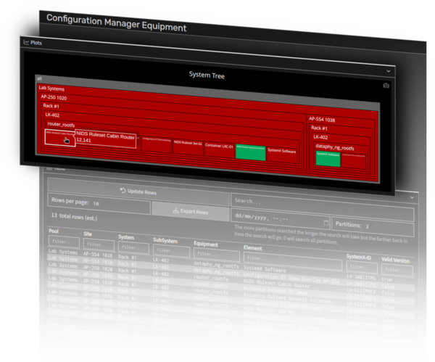Collapse the panel using the right-side chevron
This screenshot has width=435, height=362.
(x=412, y=197)
